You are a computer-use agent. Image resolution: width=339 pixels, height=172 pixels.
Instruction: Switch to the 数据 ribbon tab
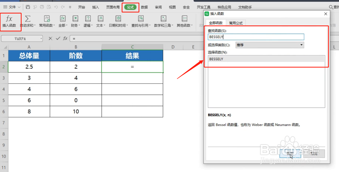pyautogui.click(x=144, y=7)
